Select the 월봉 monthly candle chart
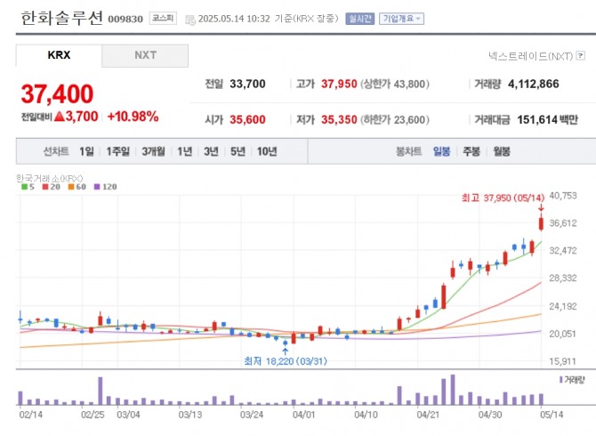The height and width of the screenshot is (436, 596). [502, 151]
